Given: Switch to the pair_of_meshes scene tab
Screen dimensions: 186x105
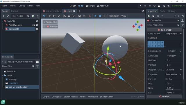Looking at the screenshot, I should [x=52, y=11].
